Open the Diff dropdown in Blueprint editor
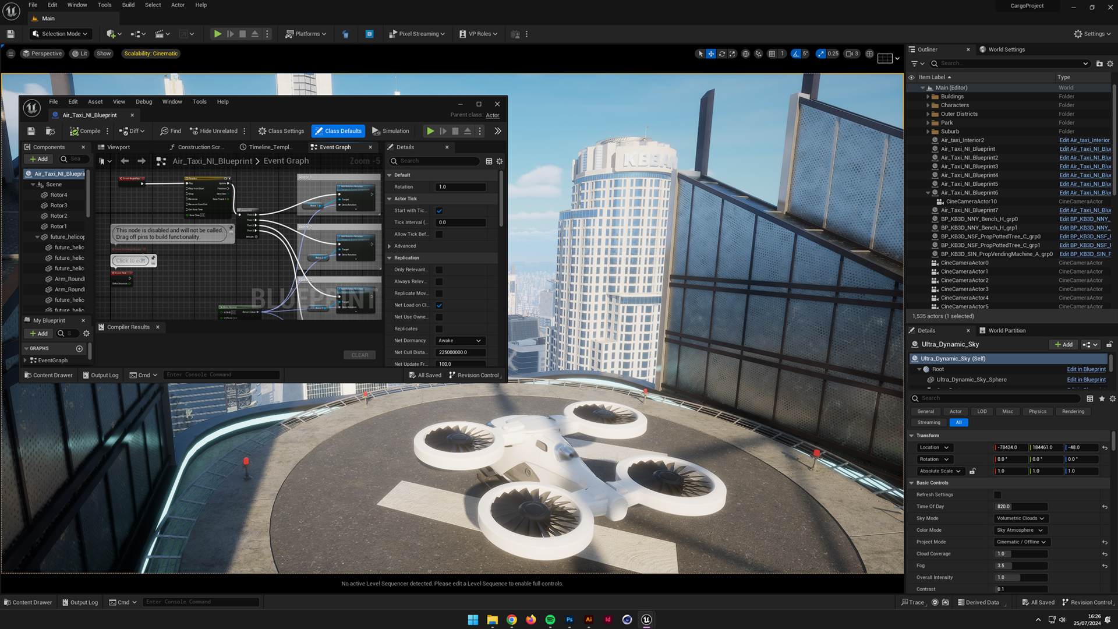 [132, 131]
